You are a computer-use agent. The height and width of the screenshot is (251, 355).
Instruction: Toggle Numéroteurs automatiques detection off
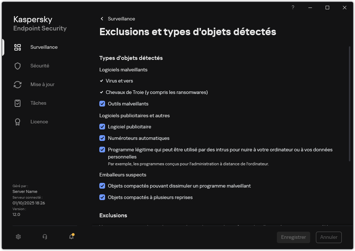click(x=102, y=138)
